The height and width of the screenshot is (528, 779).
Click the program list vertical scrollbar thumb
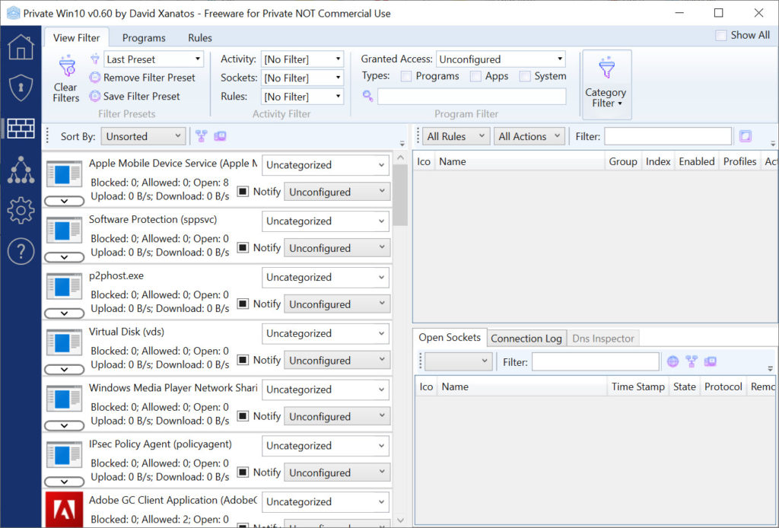(x=400, y=195)
